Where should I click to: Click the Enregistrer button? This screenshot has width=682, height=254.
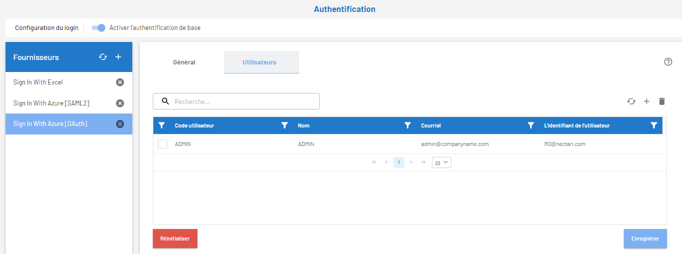coord(645,238)
